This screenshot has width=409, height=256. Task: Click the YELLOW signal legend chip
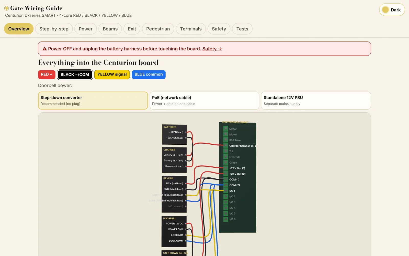(112, 74)
